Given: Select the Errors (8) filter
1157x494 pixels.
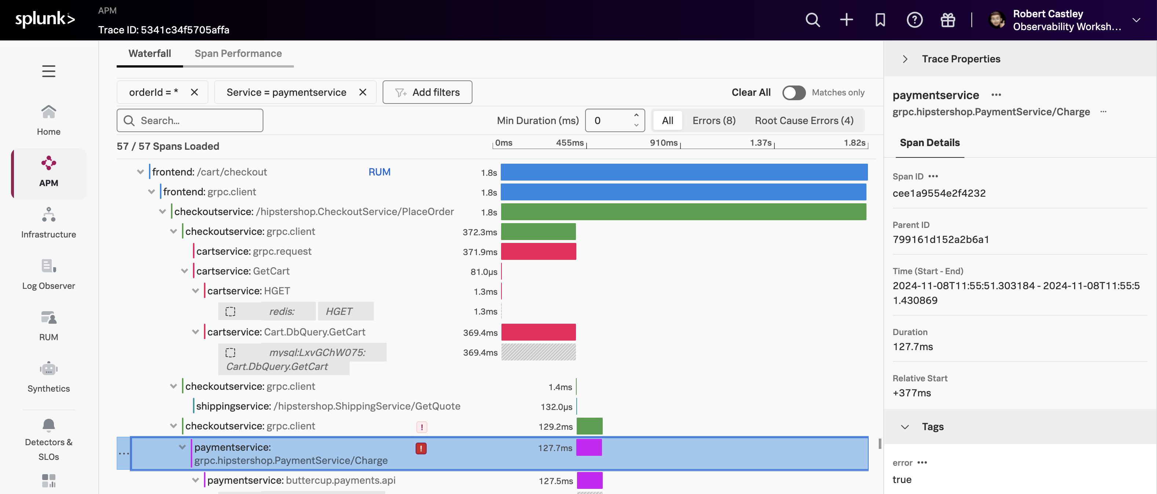Looking at the screenshot, I should tap(714, 120).
